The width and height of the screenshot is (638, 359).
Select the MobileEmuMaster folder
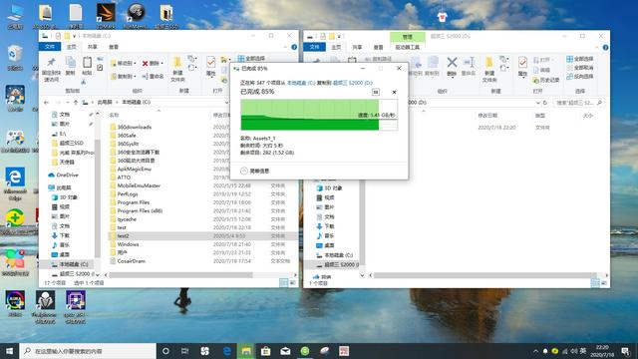coord(139,185)
